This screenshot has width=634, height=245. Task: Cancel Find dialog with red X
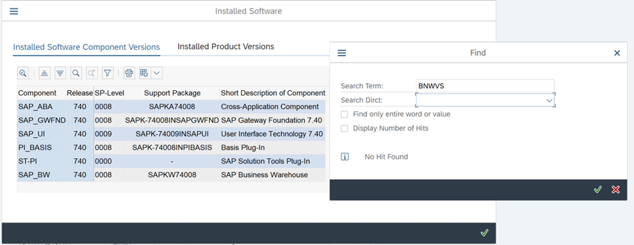coord(615,190)
